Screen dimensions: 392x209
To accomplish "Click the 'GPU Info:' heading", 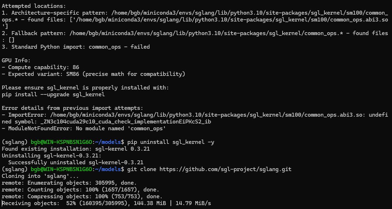I will click(x=16, y=60).
